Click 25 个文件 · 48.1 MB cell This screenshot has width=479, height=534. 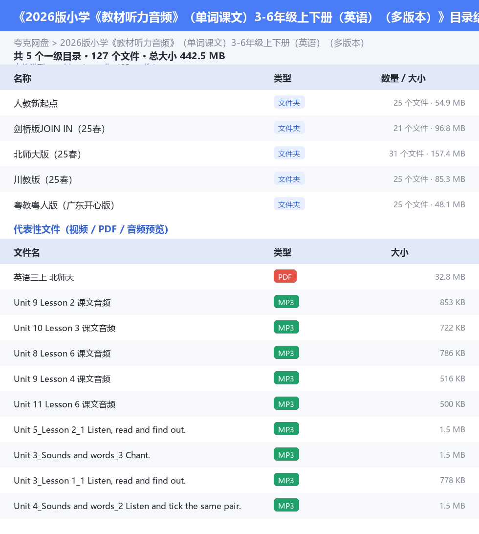[429, 205]
